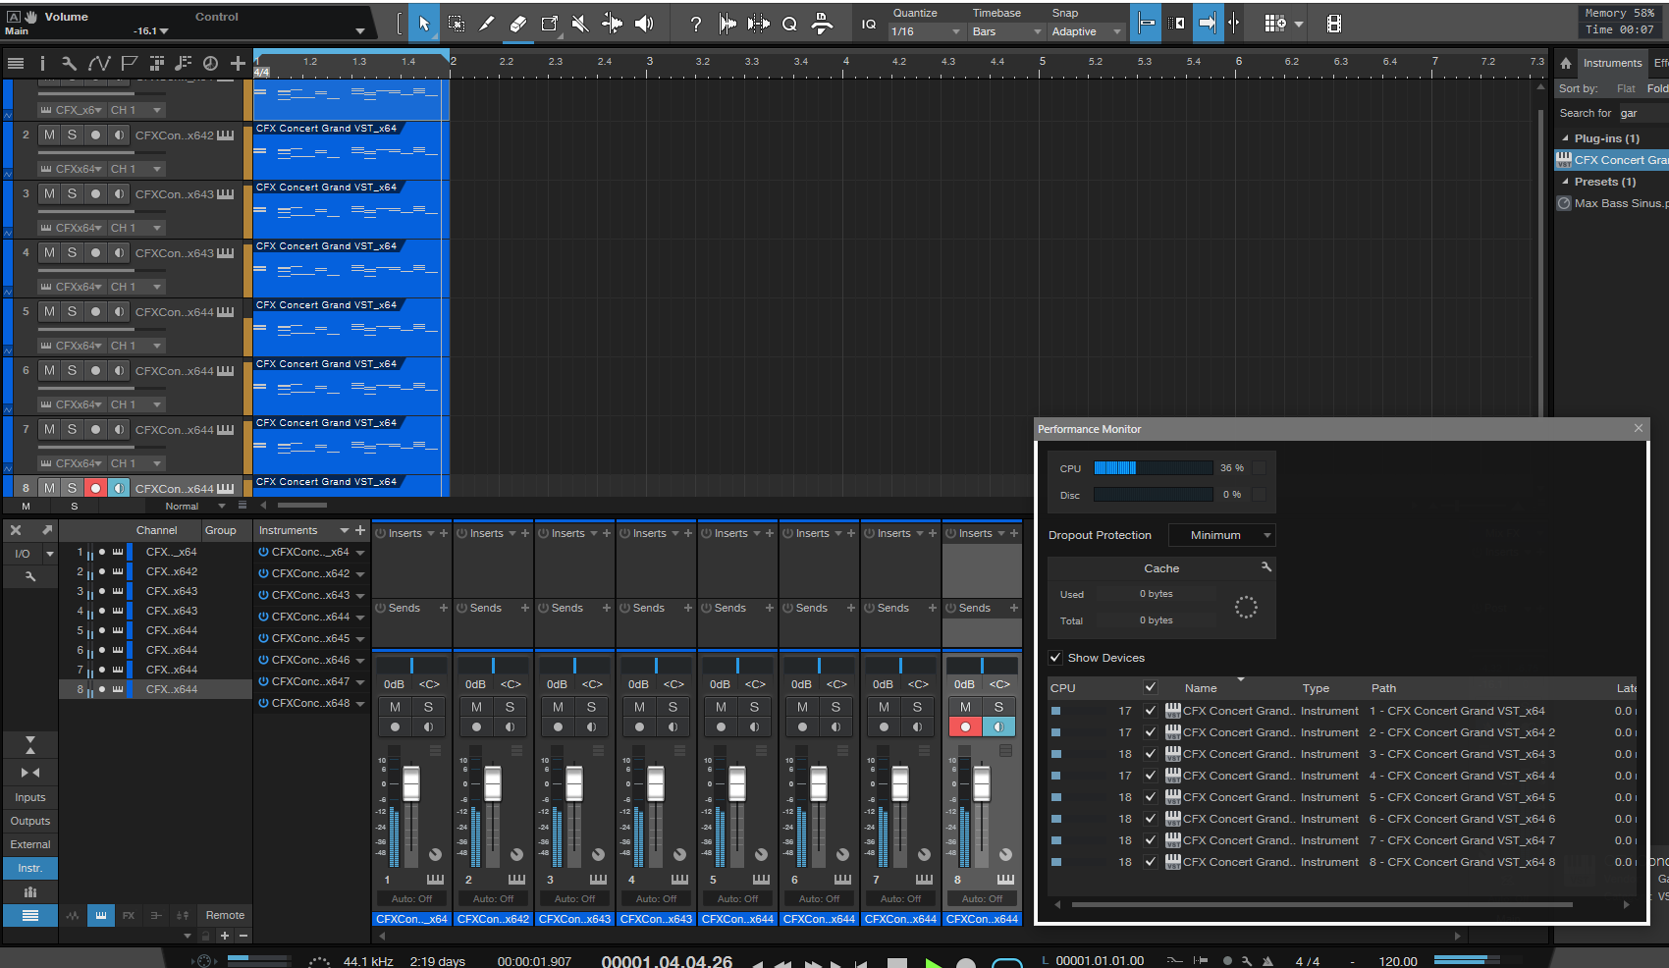Disable record arm on mixer channel 8
The height and width of the screenshot is (968, 1669).
click(x=965, y=726)
